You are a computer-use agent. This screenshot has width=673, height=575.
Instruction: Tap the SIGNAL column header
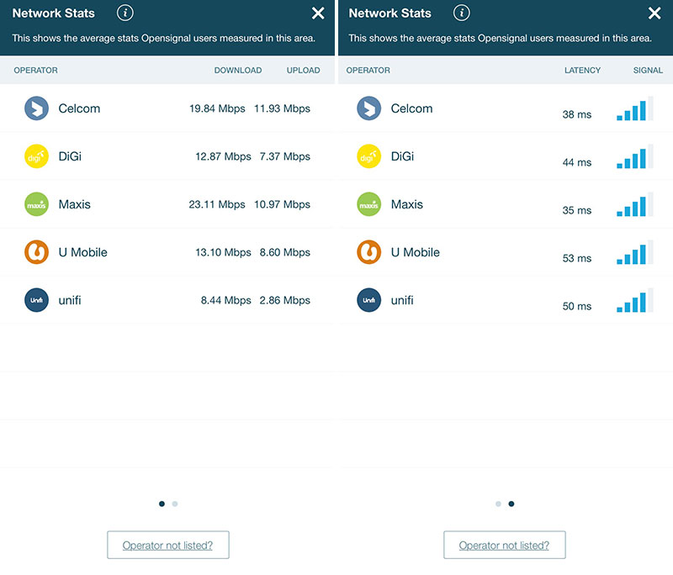(x=648, y=71)
